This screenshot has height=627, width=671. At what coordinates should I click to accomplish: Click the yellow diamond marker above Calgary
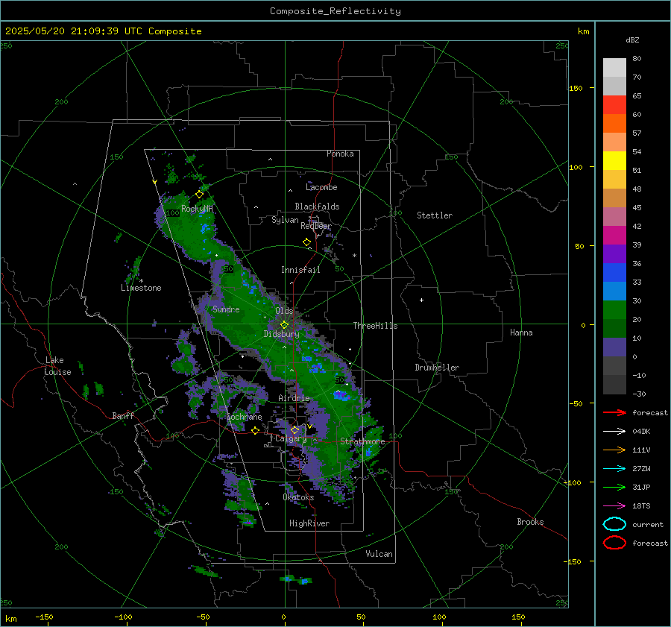pos(294,429)
